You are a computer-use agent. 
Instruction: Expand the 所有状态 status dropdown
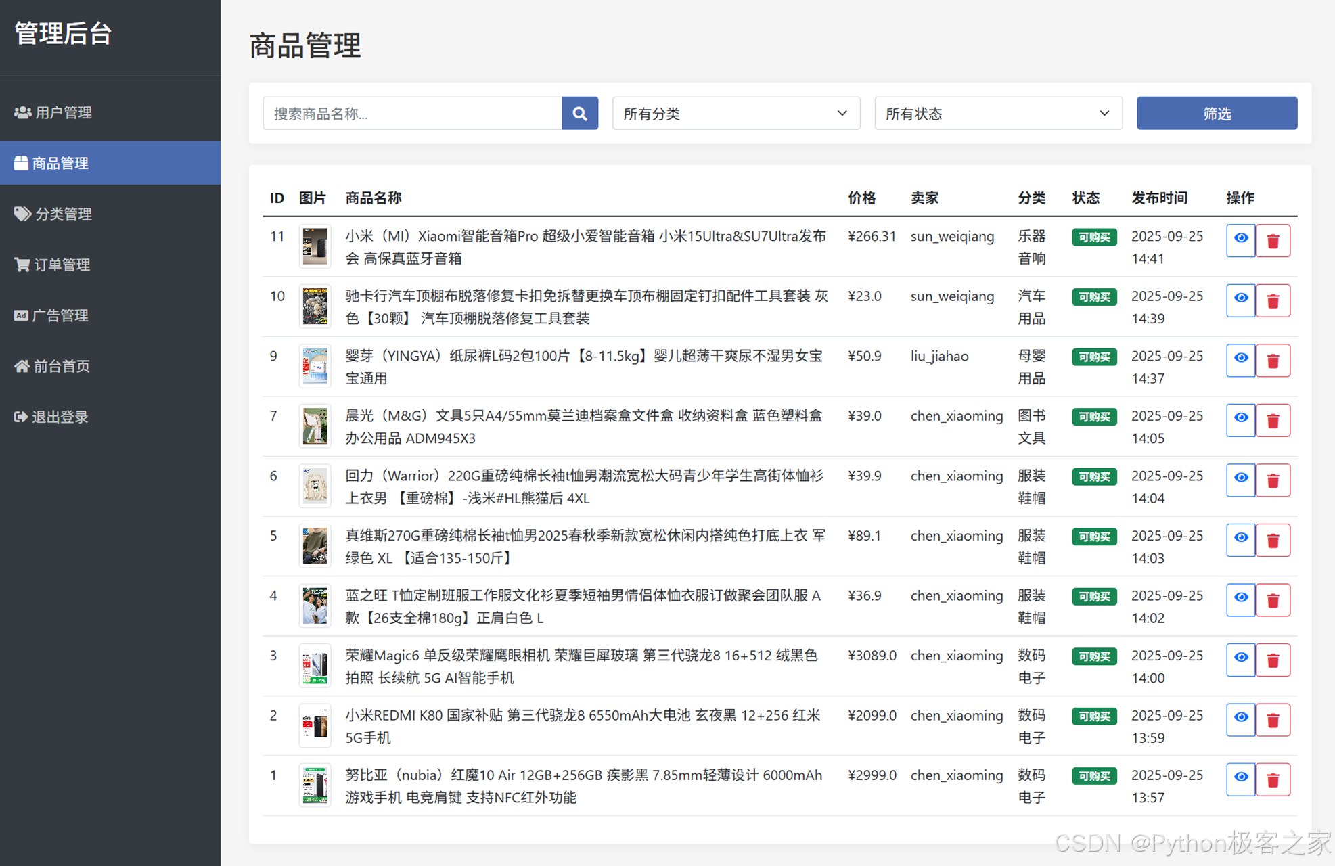coord(997,113)
